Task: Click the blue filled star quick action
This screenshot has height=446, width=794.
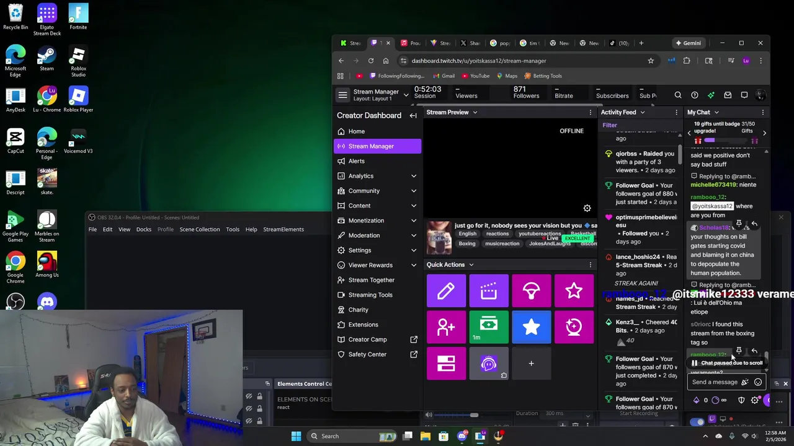Action: tap(531, 327)
